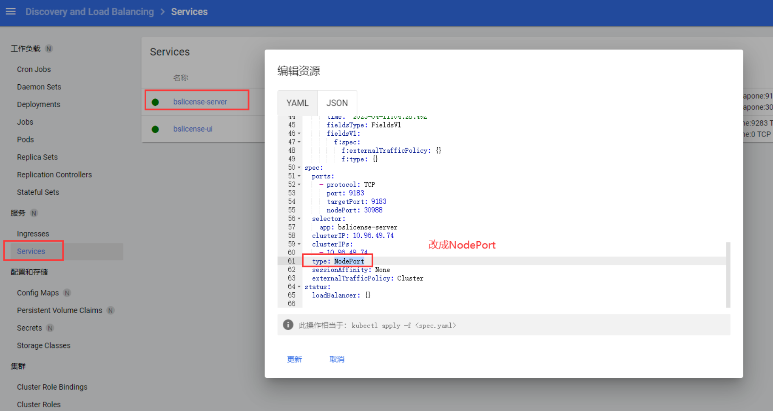Collapse clusterIPs section at line 59

click(x=299, y=244)
